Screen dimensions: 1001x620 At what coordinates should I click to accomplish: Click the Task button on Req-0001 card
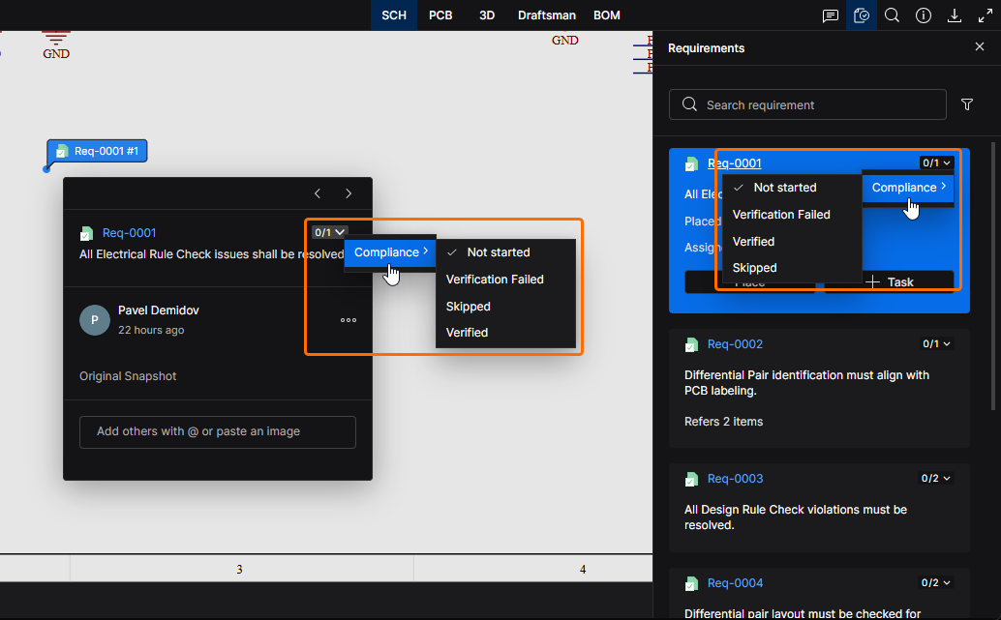tap(891, 282)
